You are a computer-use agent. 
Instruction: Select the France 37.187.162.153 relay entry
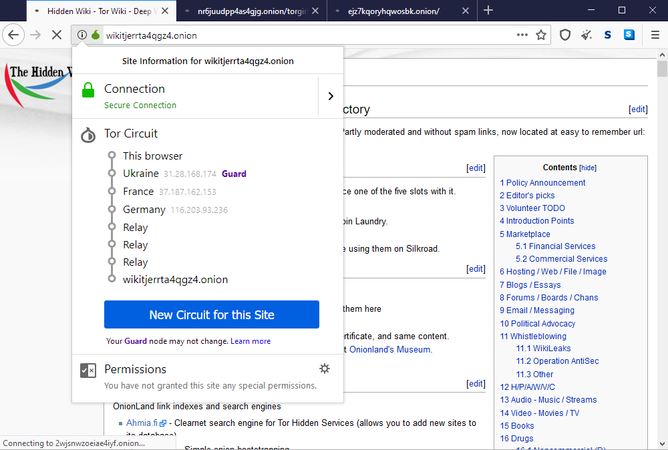(x=169, y=192)
